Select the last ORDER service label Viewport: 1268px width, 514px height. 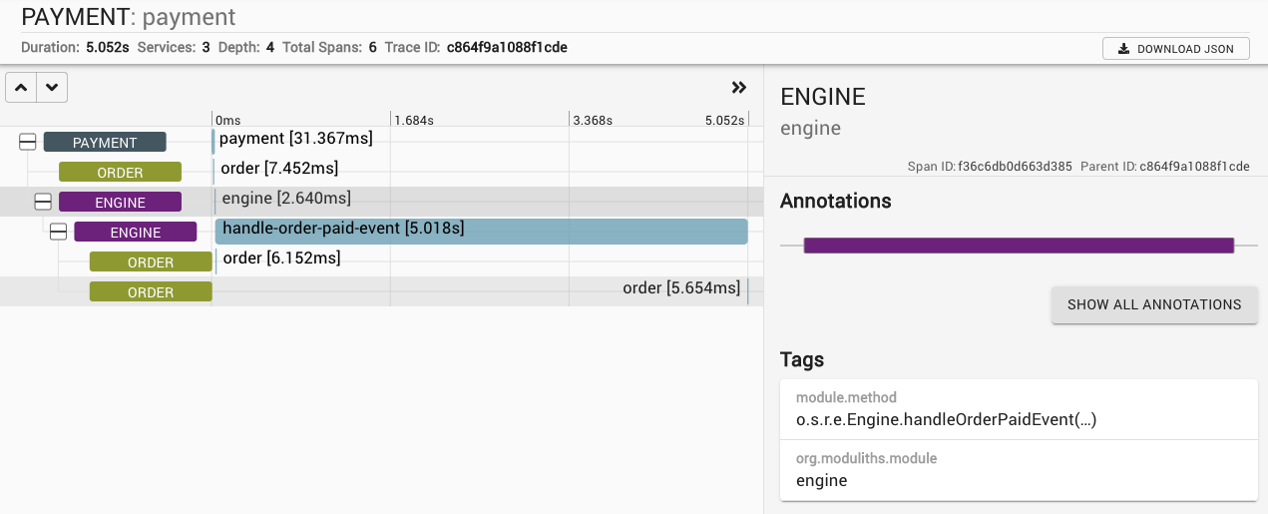[x=151, y=292]
